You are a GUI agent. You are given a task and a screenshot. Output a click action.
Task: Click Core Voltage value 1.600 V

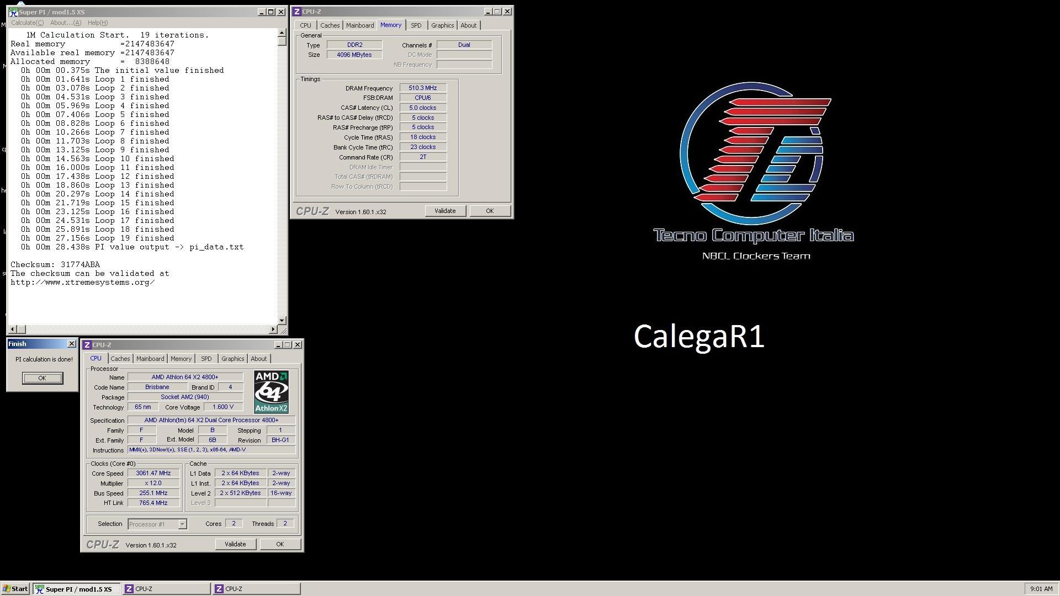pyautogui.click(x=223, y=407)
